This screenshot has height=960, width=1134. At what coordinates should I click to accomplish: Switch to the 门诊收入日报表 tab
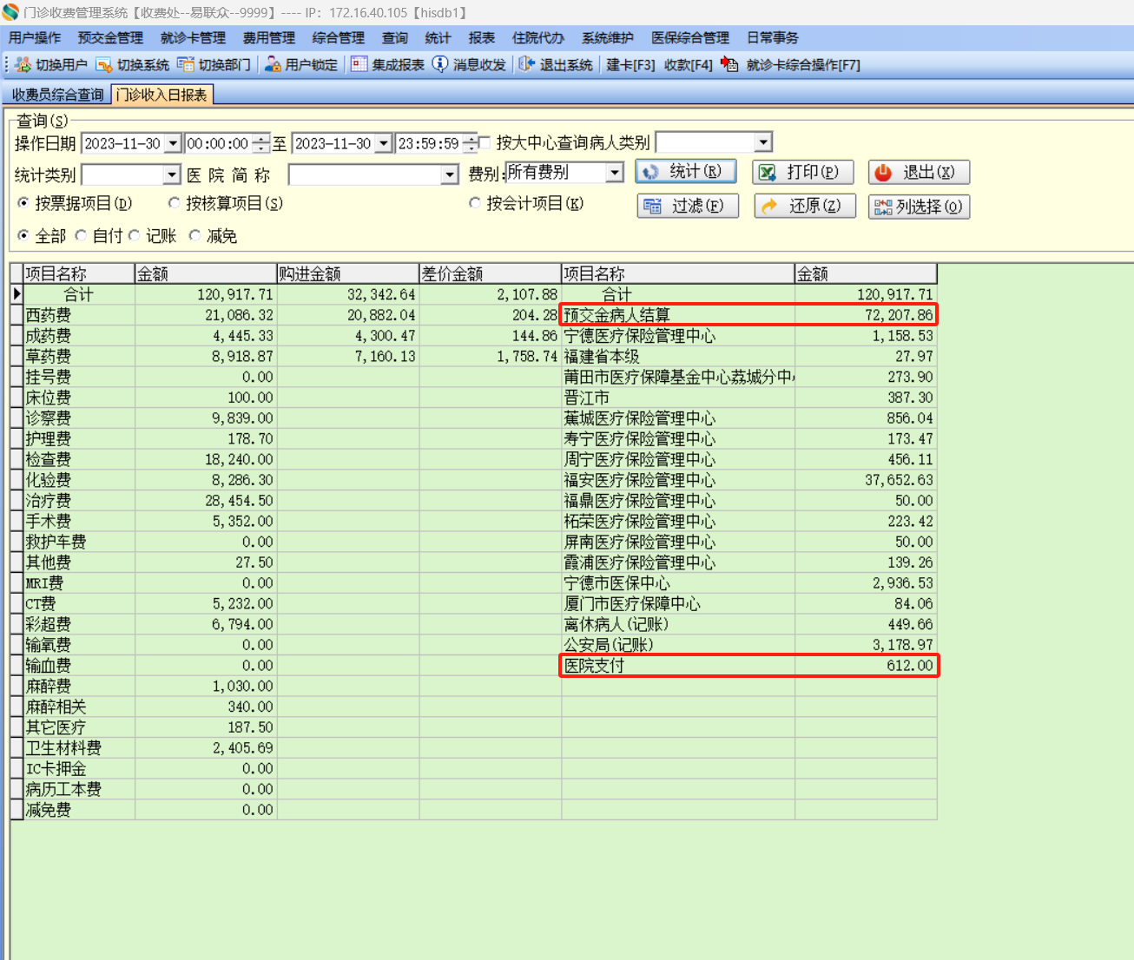[x=162, y=95]
